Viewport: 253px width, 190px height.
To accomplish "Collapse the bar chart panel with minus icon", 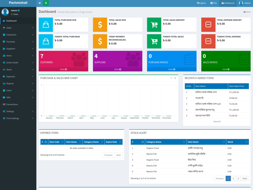I will (171, 78).
